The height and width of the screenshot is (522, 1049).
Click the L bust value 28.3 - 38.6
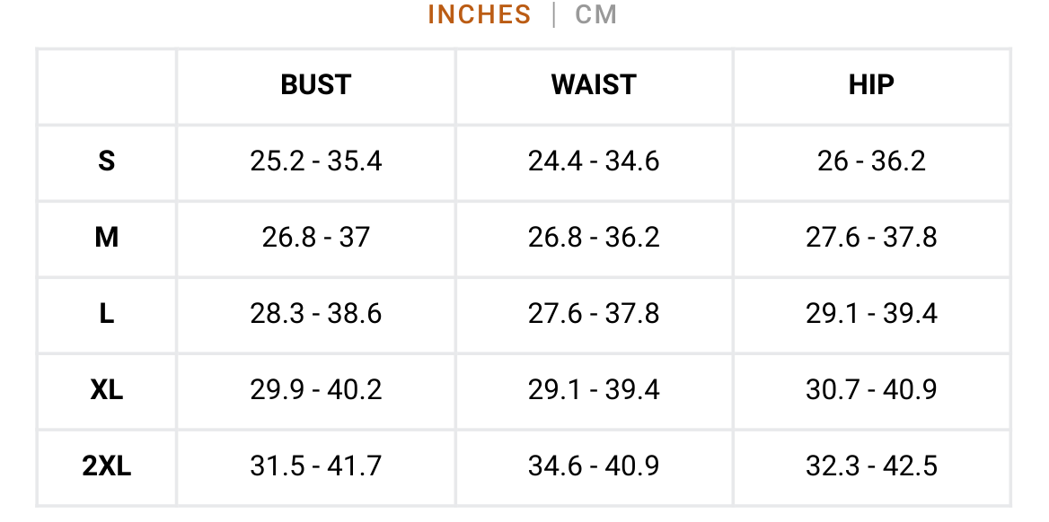(x=315, y=314)
